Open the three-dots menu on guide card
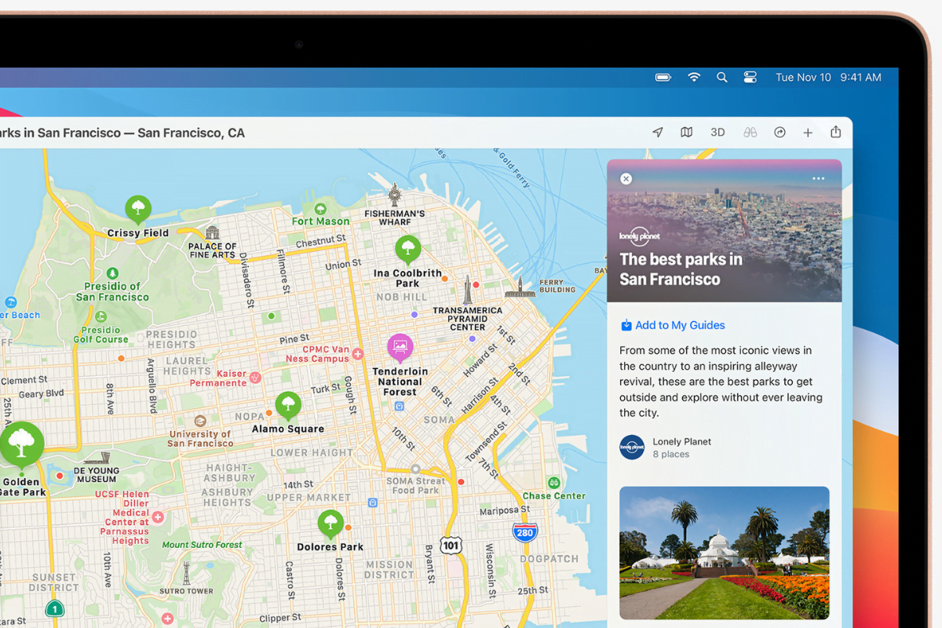The image size is (942, 628). (818, 179)
